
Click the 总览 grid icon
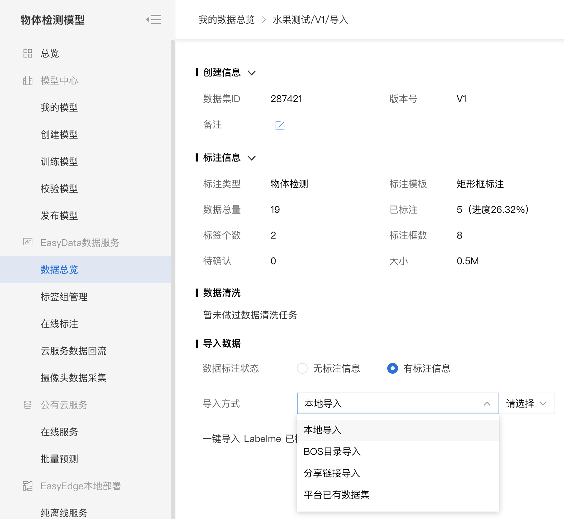pos(28,53)
